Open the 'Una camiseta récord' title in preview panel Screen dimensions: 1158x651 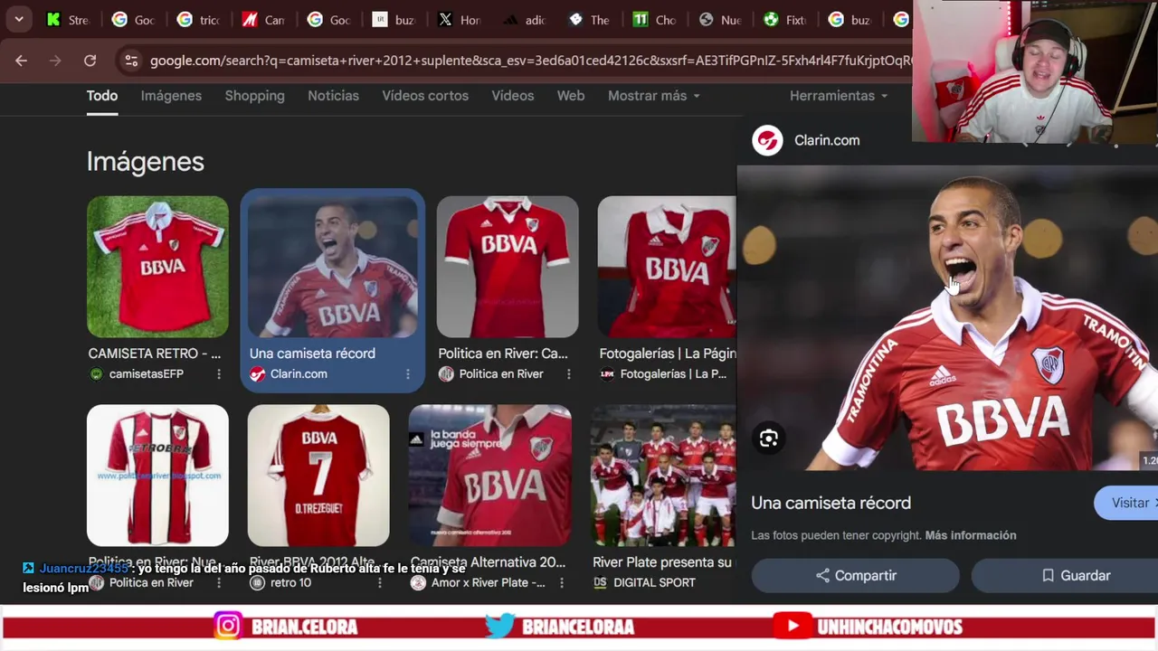point(831,503)
